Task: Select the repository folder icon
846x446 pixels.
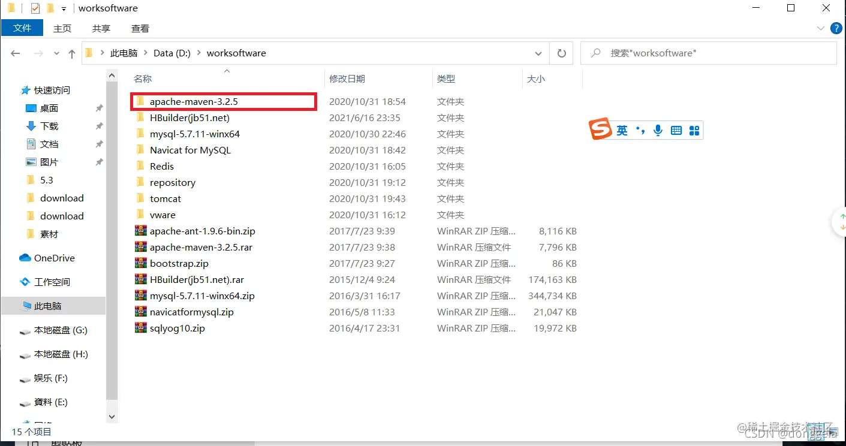Action: (140, 182)
